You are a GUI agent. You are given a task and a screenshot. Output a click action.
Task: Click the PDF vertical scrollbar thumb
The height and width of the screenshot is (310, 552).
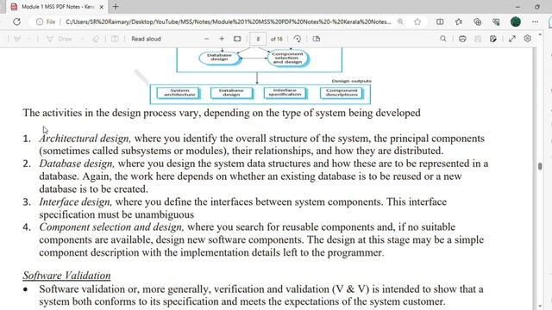(x=540, y=166)
